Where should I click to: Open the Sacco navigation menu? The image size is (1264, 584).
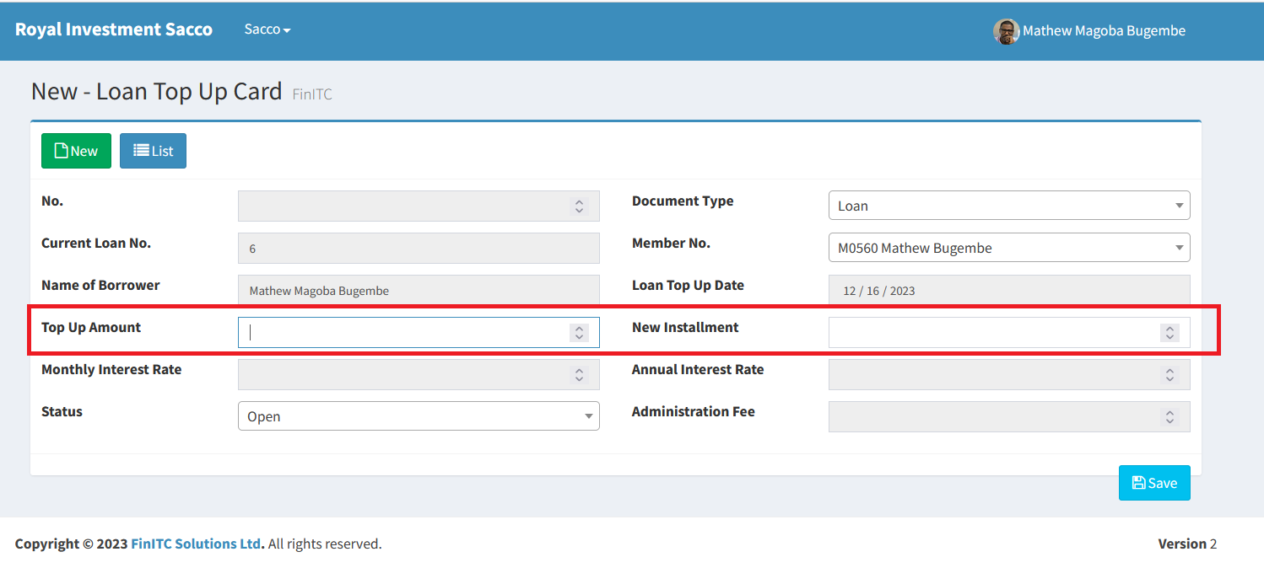[267, 29]
